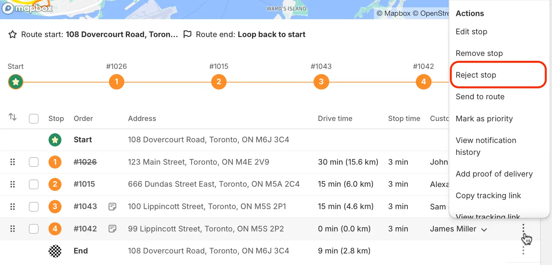Click Add proof of delivery
The image size is (552, 265).
point(494,174)
